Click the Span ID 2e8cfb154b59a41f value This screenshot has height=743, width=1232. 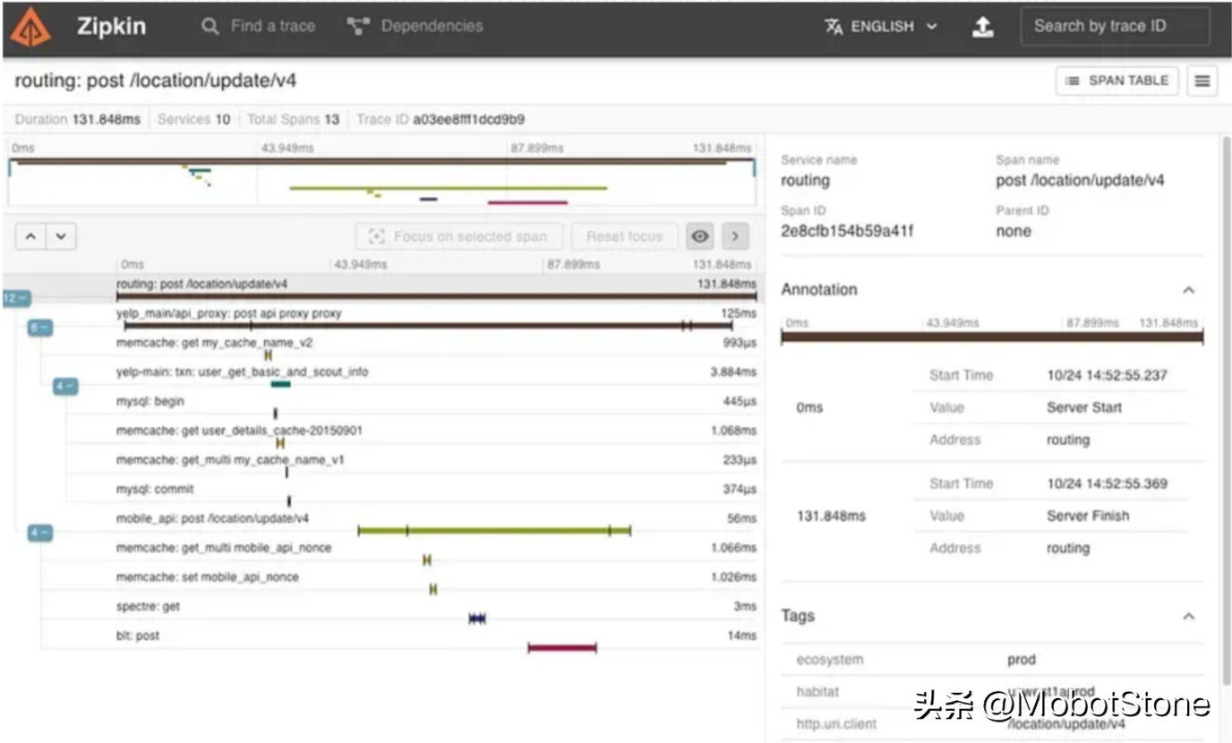point(847,232)
